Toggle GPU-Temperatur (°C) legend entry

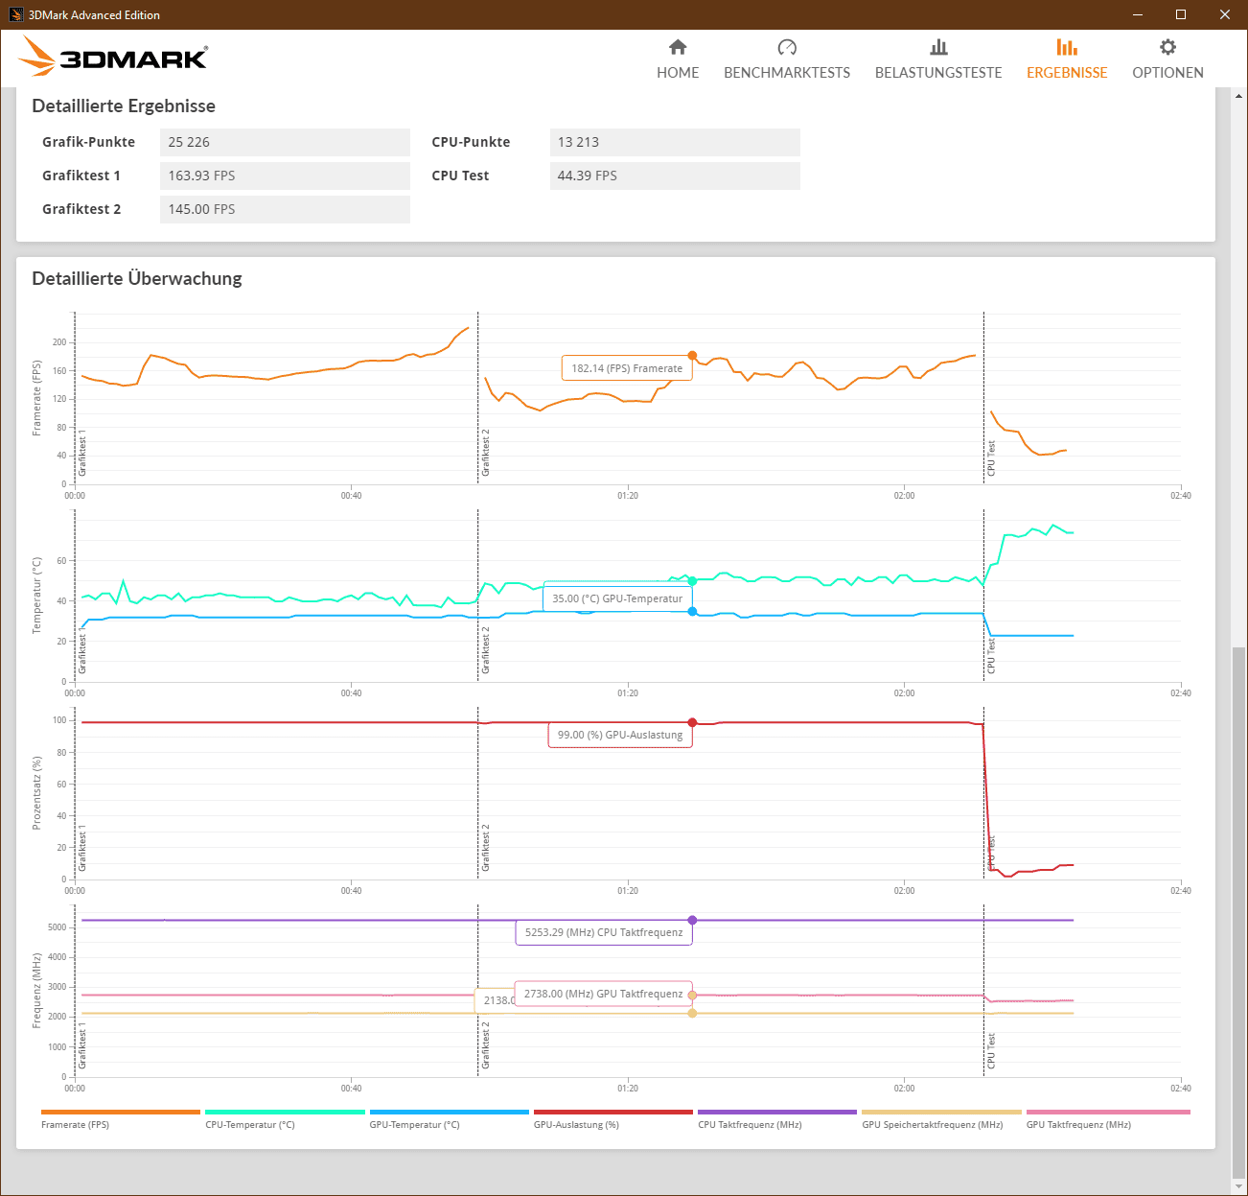(449, 1119)
